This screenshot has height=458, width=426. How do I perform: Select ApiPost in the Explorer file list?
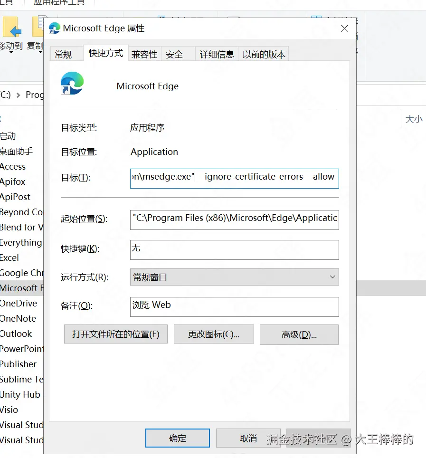tap(15, 197)
